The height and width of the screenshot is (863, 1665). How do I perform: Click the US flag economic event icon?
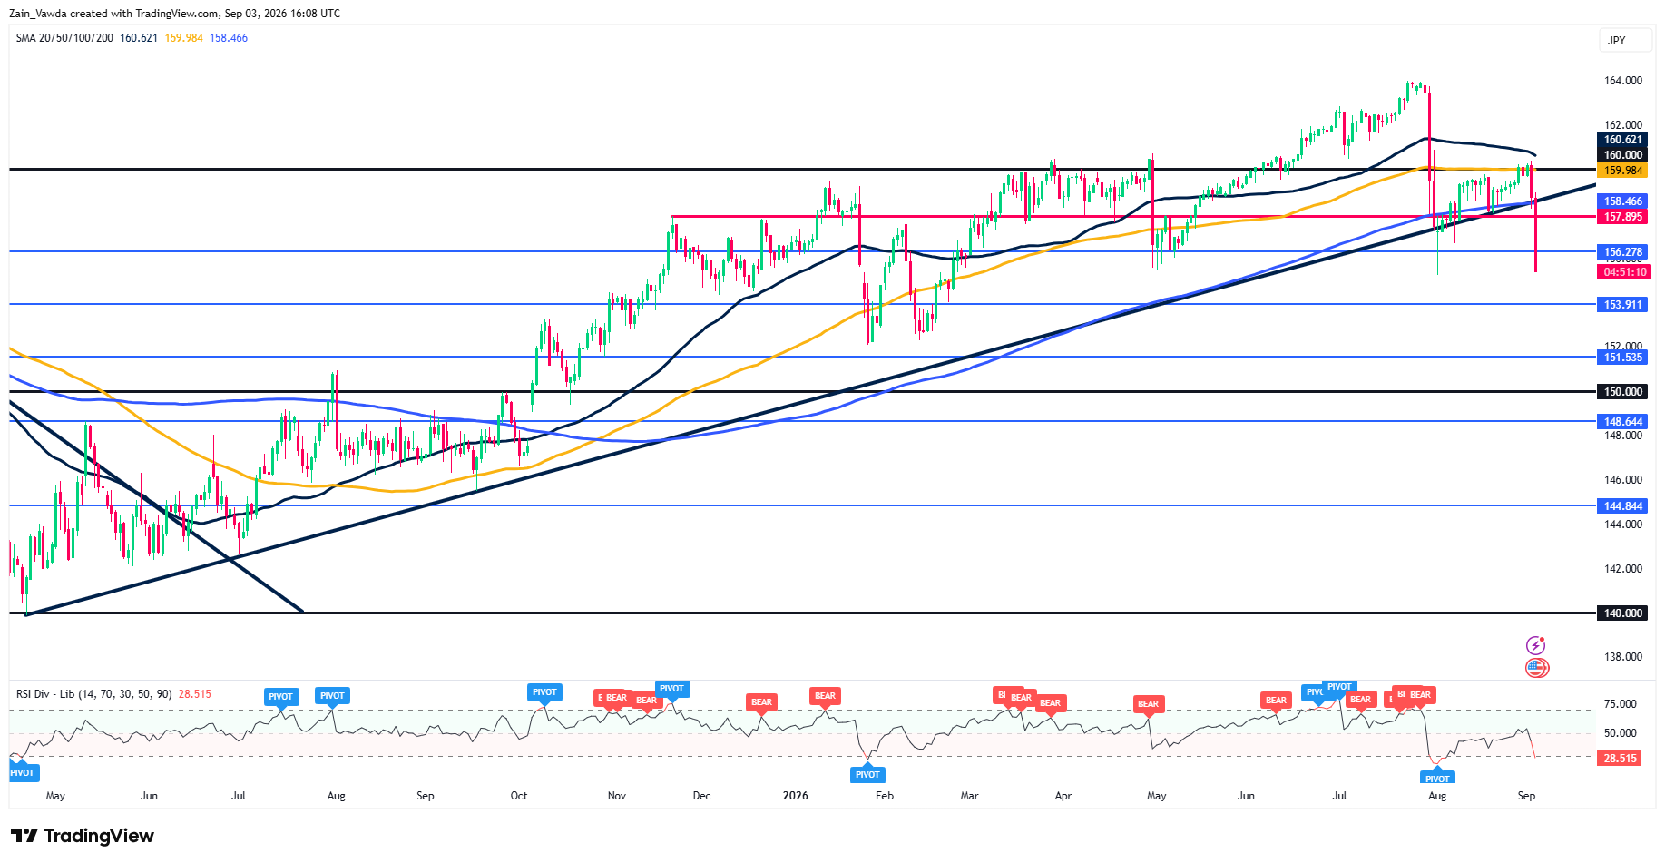1536,668
